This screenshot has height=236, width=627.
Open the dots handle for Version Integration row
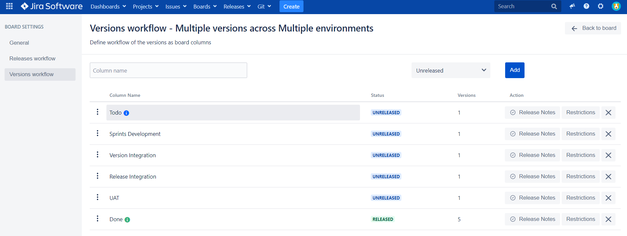(98, 155)
